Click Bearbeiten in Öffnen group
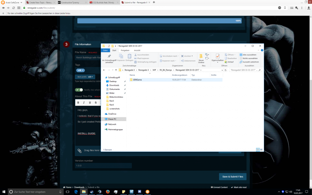 tap(231, 58)
